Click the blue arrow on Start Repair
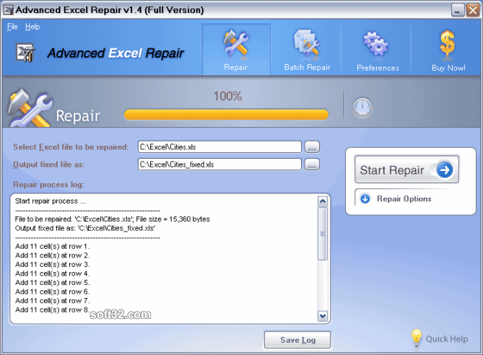This screenshot has width=483, height=355. click(x=445, y=170)
